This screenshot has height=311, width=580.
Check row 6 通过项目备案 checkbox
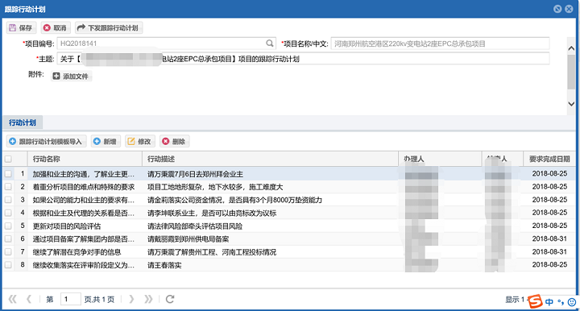point(8,238)
